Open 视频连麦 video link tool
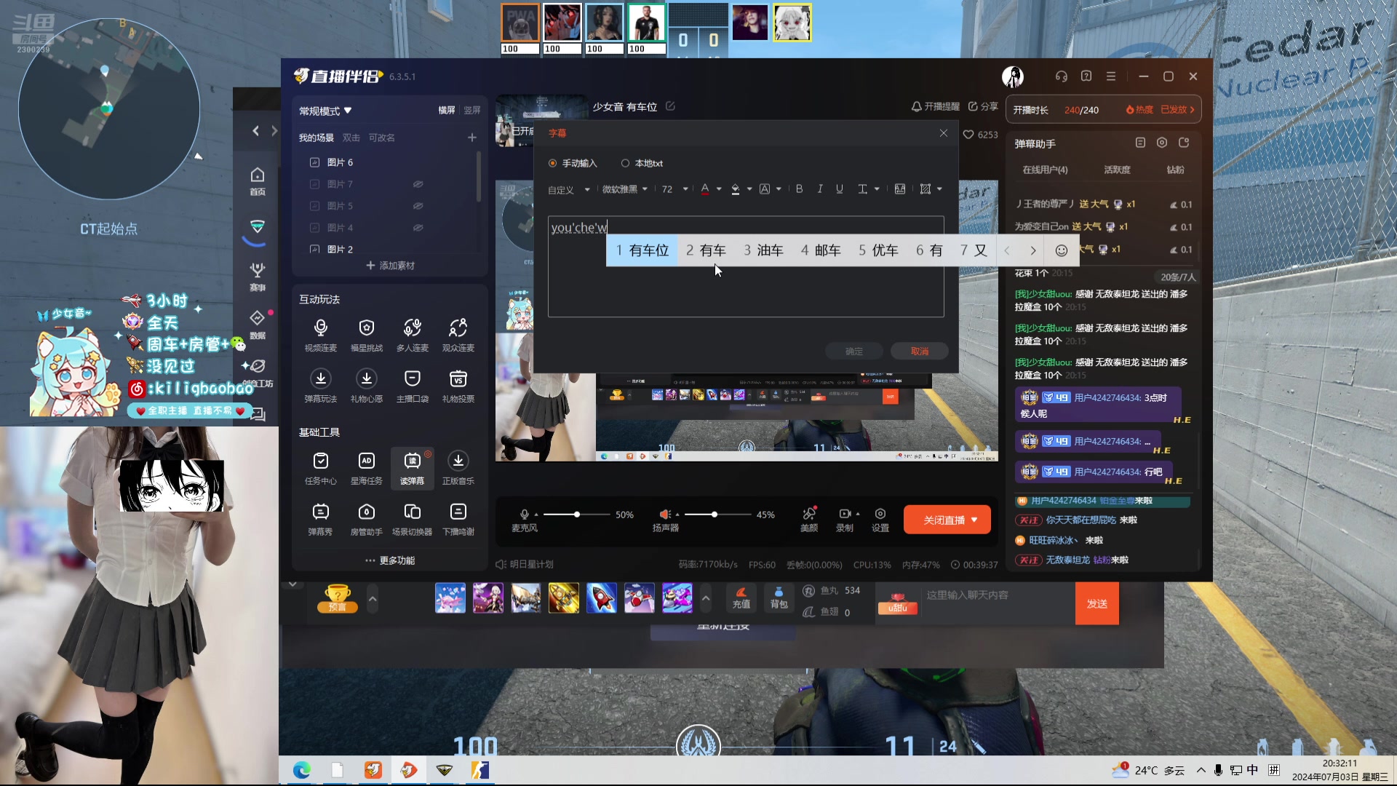 tap(321, 335)
